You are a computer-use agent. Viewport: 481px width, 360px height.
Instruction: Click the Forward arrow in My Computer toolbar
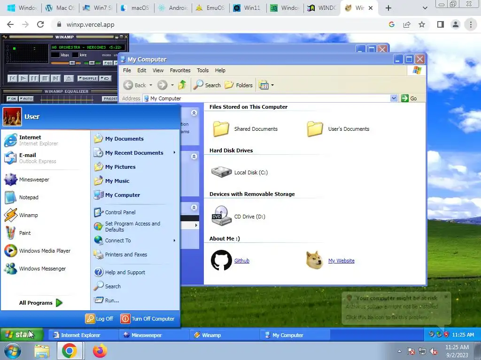coord(162,85)
